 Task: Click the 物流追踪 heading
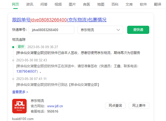point(19,40)
